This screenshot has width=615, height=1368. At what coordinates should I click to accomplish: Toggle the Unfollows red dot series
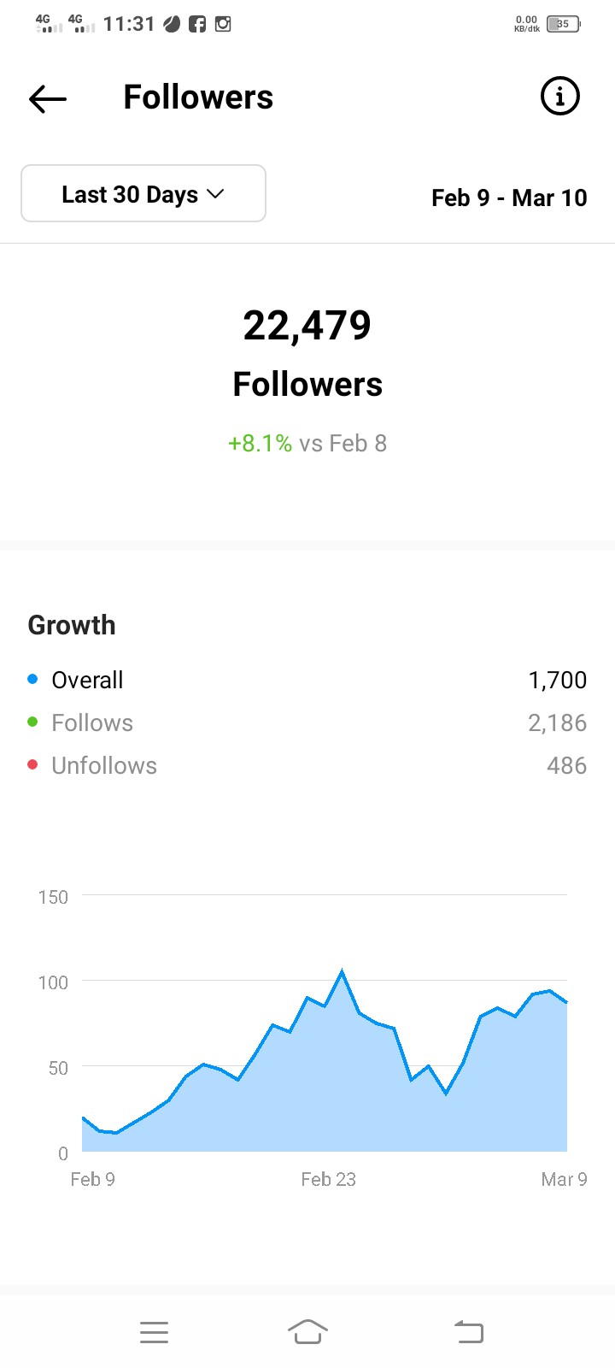(32, 764)
